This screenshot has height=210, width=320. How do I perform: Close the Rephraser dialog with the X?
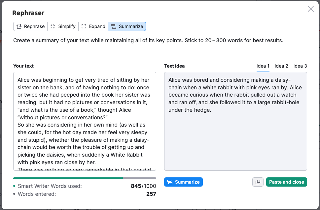pyautogui.click(x=311, y=9)
